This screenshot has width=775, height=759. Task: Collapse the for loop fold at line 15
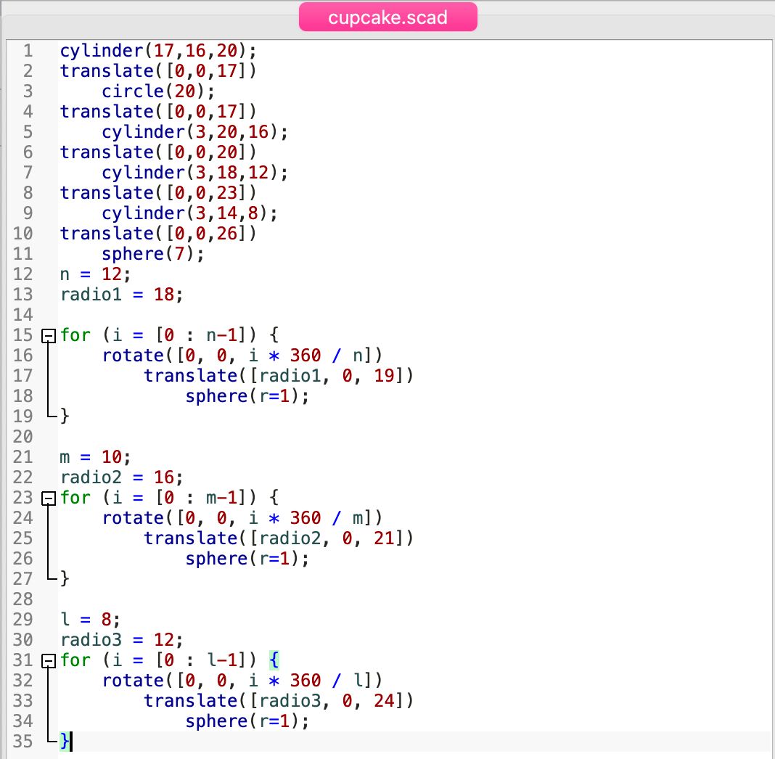click(x=49, y=335)
